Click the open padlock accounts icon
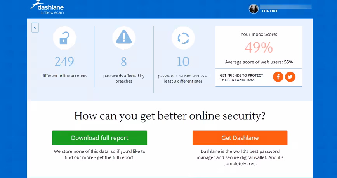 click(64, 38)
